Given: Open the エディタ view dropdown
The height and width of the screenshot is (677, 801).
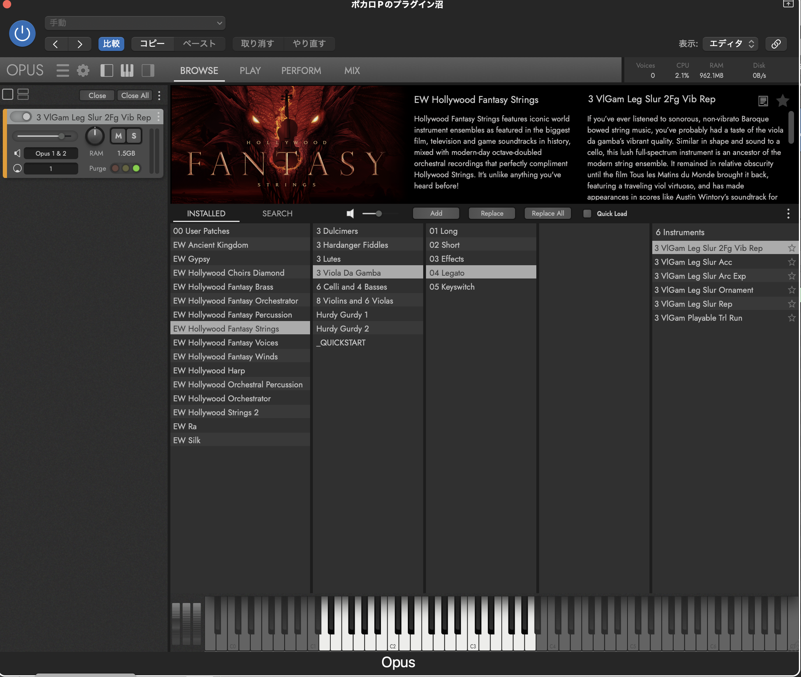Looking at the screenshot, I should coord(730,44).
